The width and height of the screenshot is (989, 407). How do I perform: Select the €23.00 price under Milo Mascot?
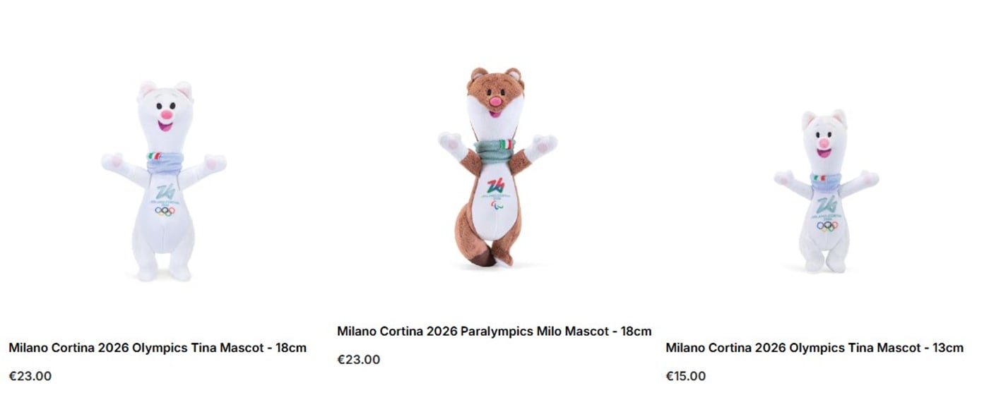(x=359, y=360)
